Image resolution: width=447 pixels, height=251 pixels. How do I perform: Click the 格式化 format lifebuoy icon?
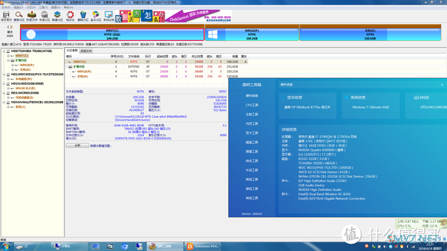(70, 16)
